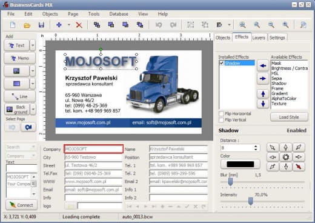315x223 pixels.
Task: Click the Undo arrow in toolbar
Action: coord(159,25)
